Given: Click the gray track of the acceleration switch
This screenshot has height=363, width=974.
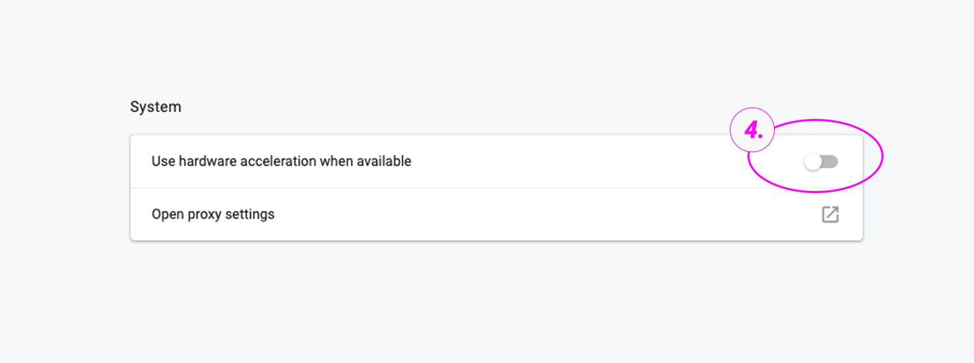Looking at the screenshot, I should click(830, 162).
